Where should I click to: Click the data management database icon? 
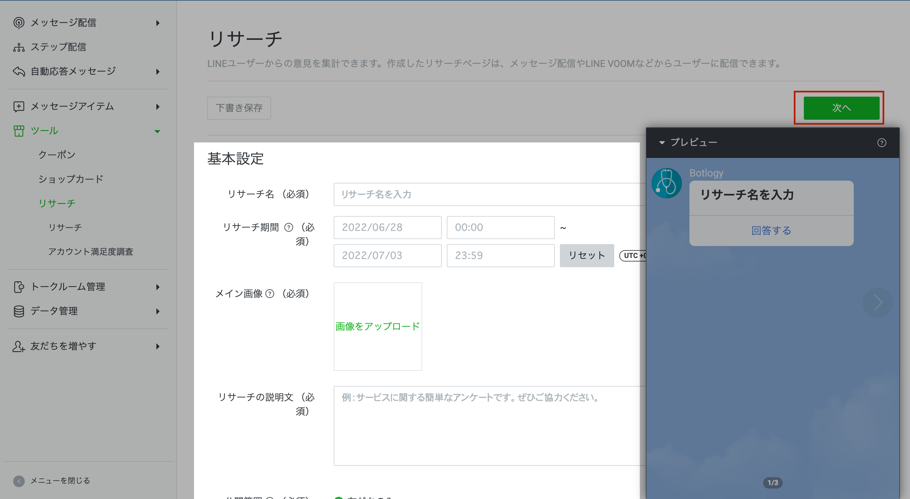point(19,311)
